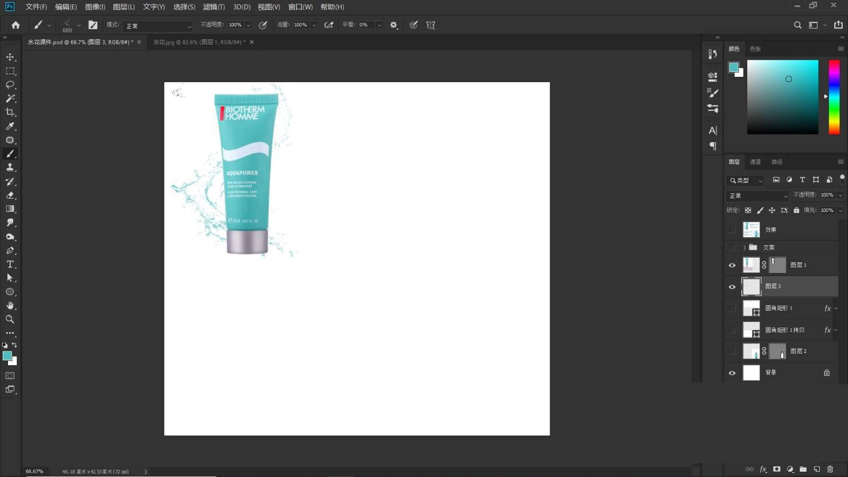
Task: Click the 图层 1 layer mask thumbnail
Action: [x=778, y=264]
